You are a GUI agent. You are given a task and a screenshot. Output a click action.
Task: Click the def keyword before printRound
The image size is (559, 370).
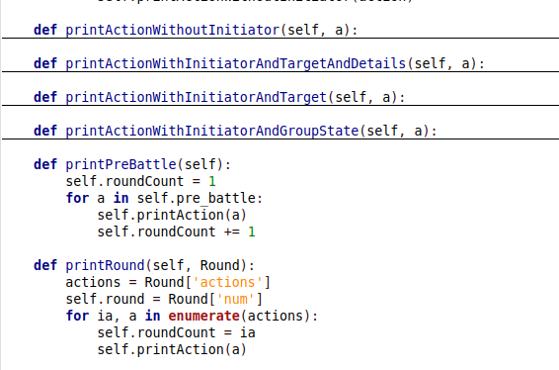(45, 265)
